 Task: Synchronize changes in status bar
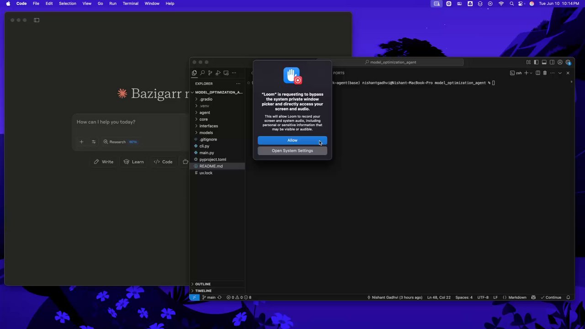point(219,297)
